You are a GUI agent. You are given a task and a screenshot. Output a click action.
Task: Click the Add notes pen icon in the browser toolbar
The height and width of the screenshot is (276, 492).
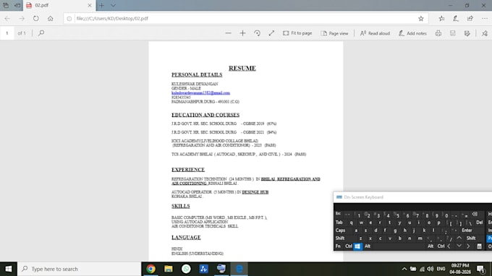[456, 19]
